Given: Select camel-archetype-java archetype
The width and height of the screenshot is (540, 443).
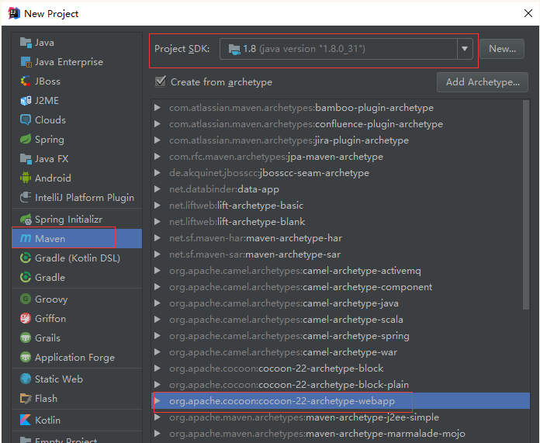Looking at the screenshot, I should (284, 303).
